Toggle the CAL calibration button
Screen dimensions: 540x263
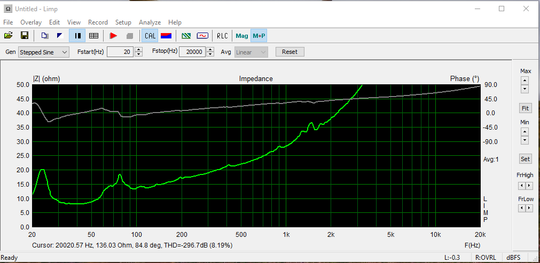pos(150,35)
